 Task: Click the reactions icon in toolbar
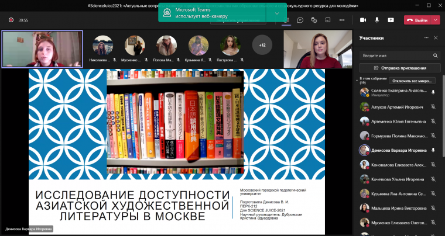(313, 20)
